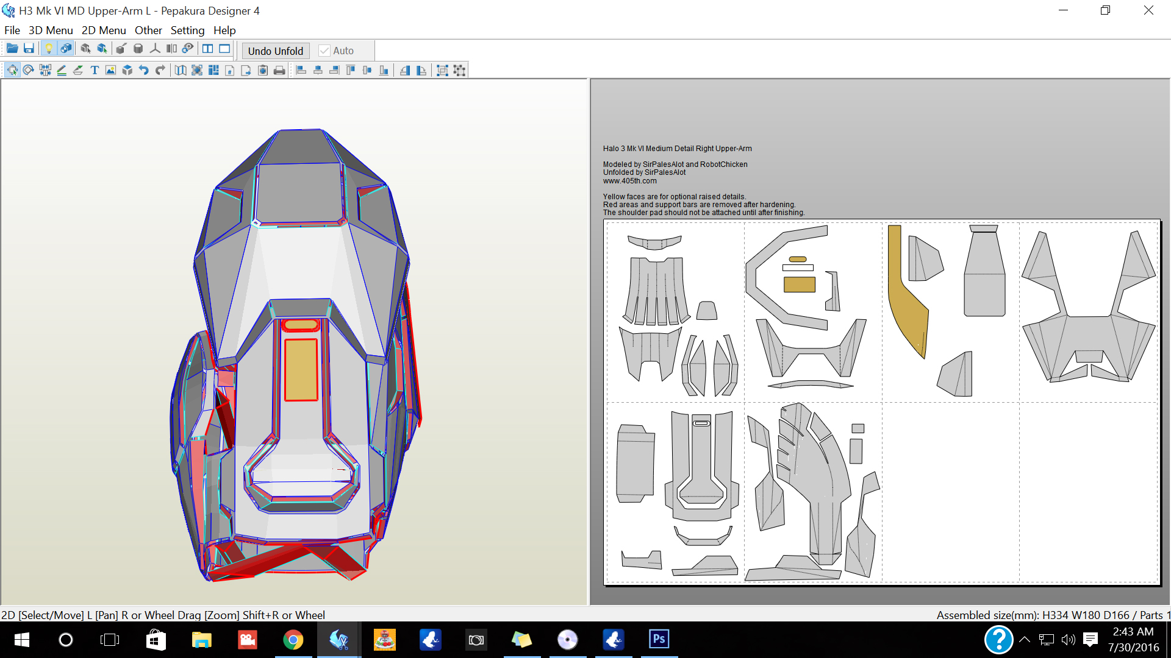Choose the open-edge cut tool in 3D toolbar
This screenshot has width=1171, height=658.
click(121, 49)
